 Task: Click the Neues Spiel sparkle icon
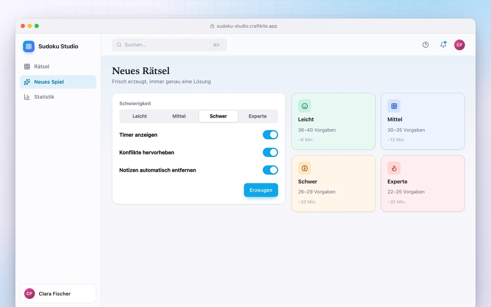click(x=27, y=82)
